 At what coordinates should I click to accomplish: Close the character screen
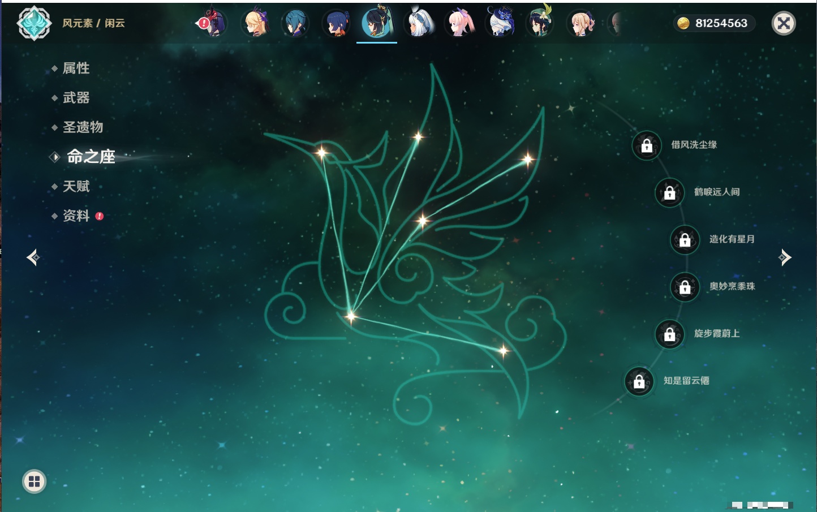(784, 23)
